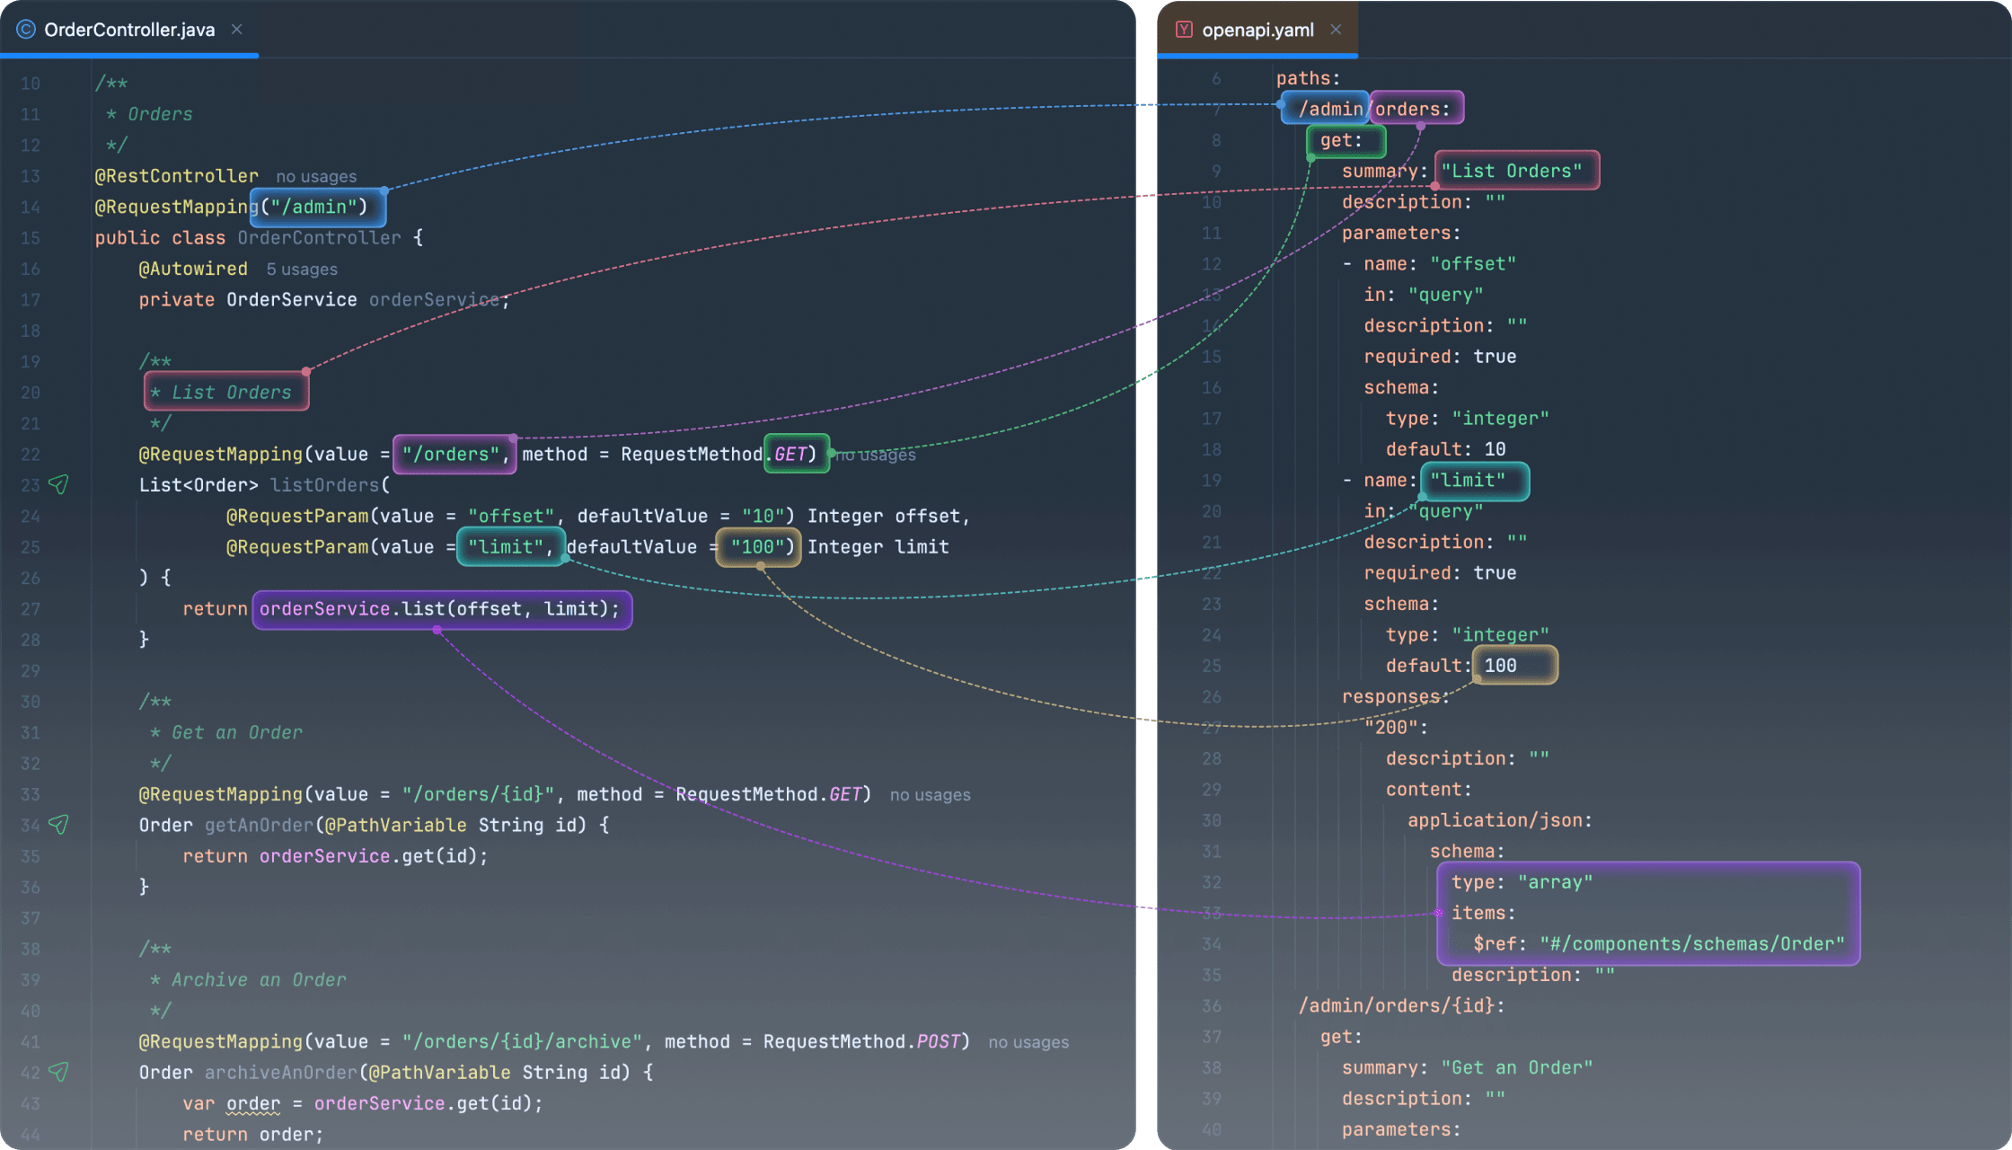Image resolution: width=2012 pixels, height=1150 pixels.
Task: Click the "no usages" hint beside @RestController
Action: pos(316,177)
